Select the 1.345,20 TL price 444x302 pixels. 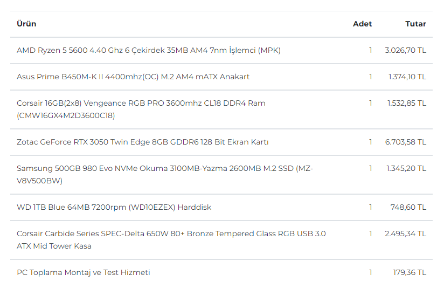pos(406,168)
